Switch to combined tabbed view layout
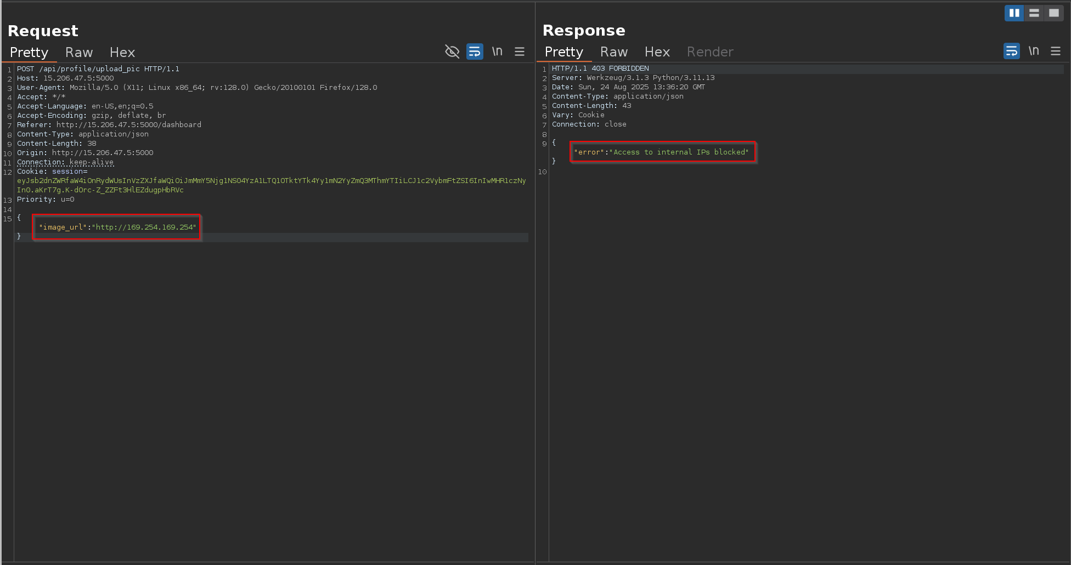The height and width of the screenshot is (565, 1071). tap(1053, 13)
